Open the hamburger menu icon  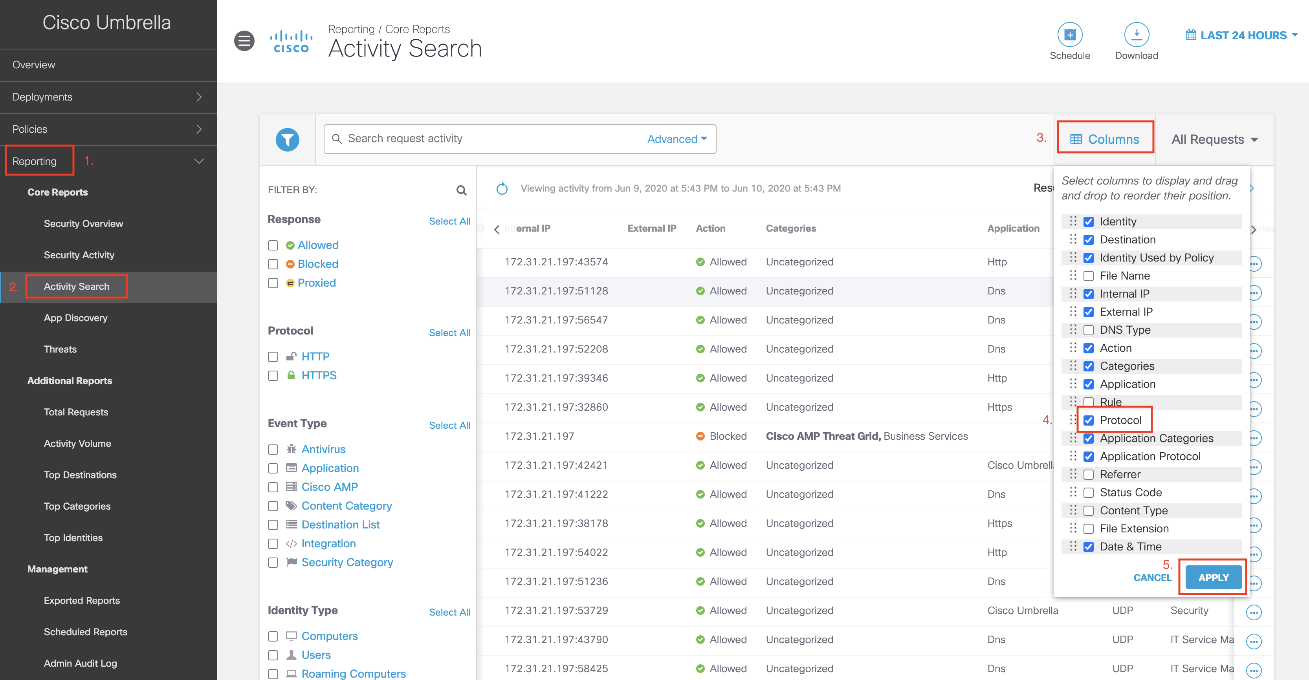click(x=244, y=40)
